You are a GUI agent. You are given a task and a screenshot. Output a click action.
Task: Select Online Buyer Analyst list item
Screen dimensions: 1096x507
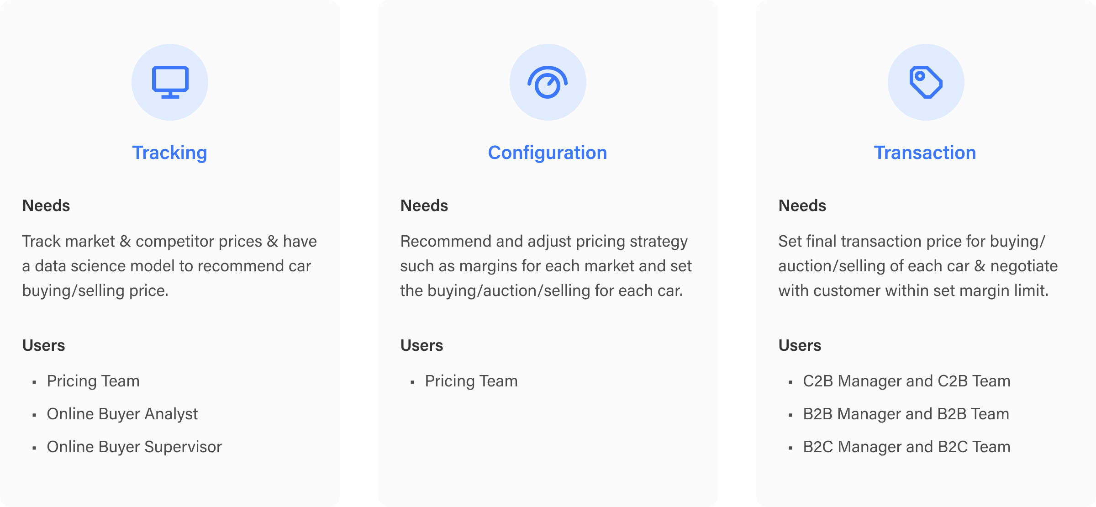122,414
